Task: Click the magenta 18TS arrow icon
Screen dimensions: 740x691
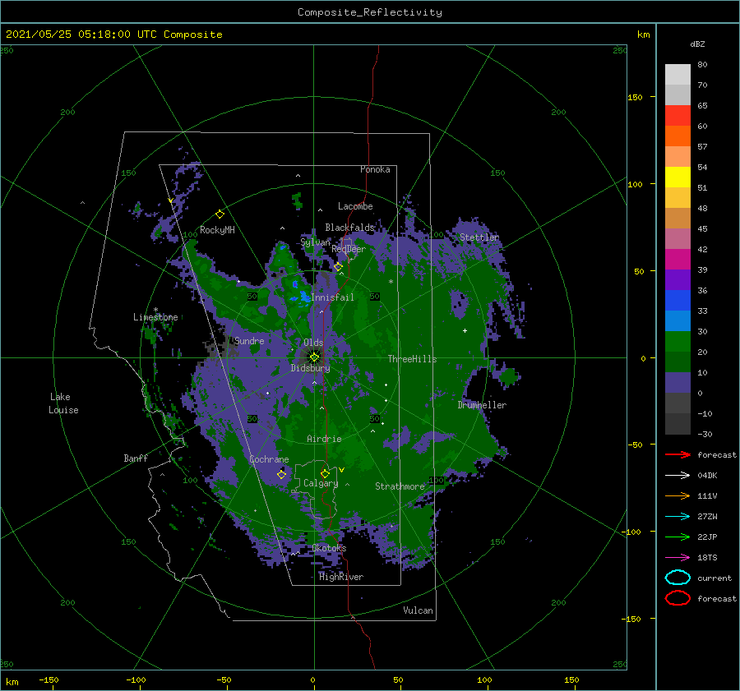Action: (678, 558)
